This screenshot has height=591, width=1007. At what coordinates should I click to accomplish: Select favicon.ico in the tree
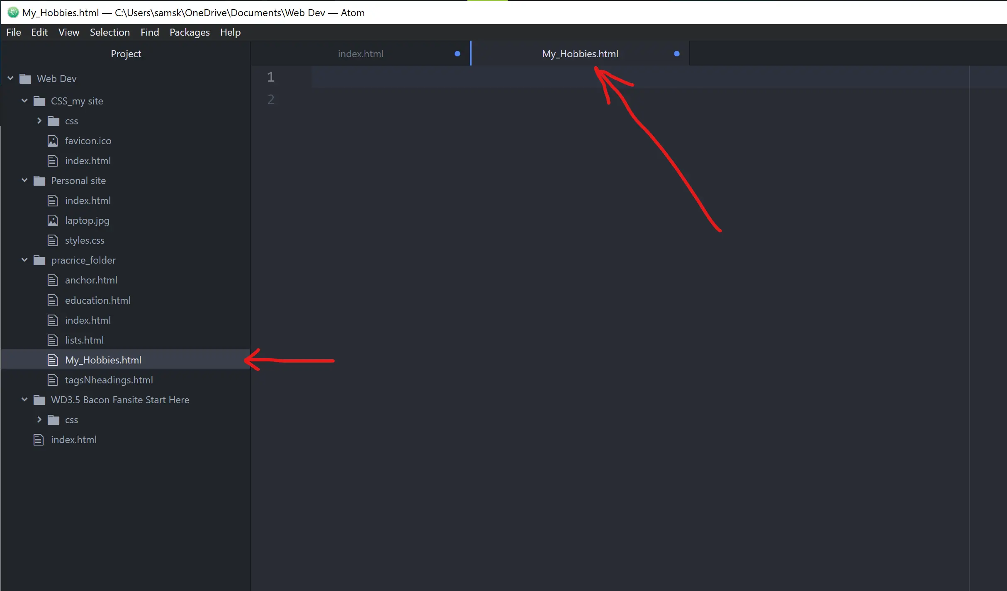(88, 141)
